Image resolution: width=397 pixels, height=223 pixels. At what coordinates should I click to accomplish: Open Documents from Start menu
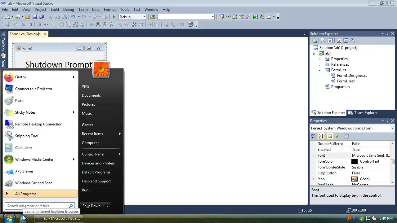pos(91,95)
